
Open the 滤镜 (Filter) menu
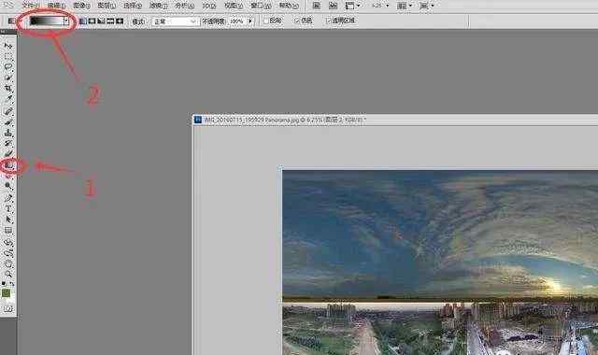(x=158, y=6)
